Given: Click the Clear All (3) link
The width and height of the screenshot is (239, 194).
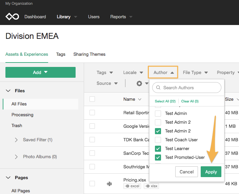Looking at the screenshot, I should [x=190, y=101].
